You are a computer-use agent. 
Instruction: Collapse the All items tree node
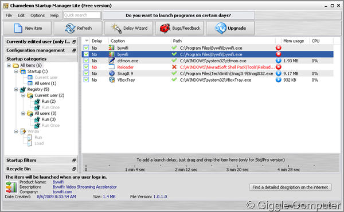[9, 65]
